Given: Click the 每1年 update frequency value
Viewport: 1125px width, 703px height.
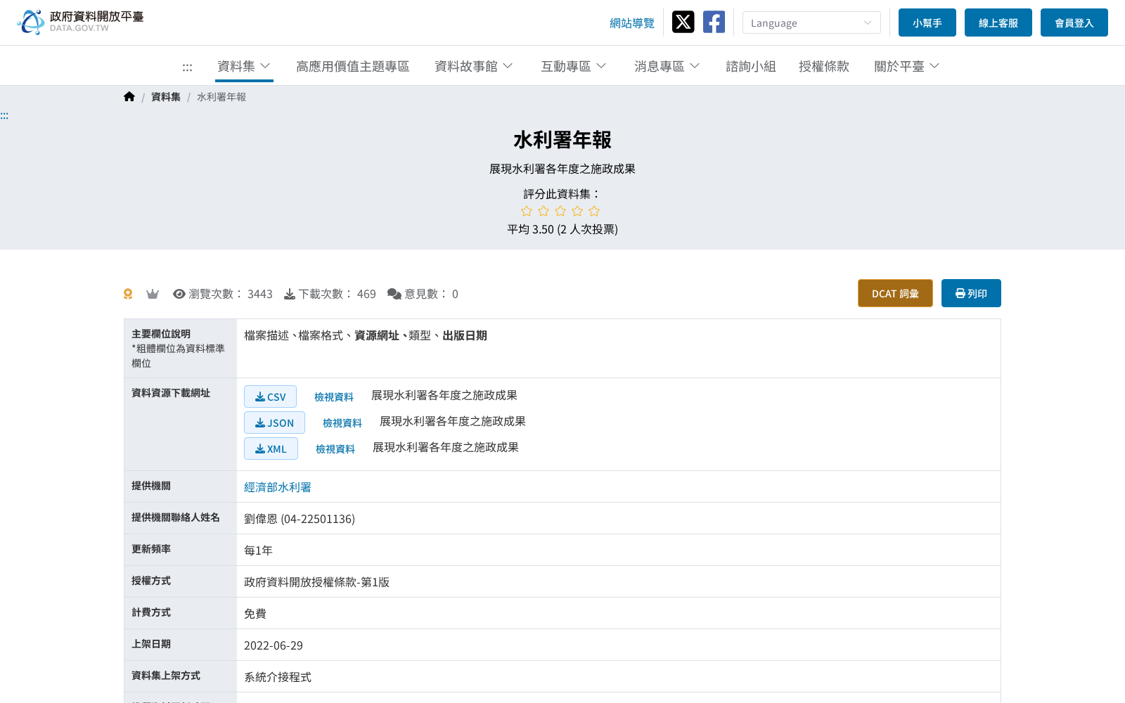Looking at the screenshot, I should [258, 550].
